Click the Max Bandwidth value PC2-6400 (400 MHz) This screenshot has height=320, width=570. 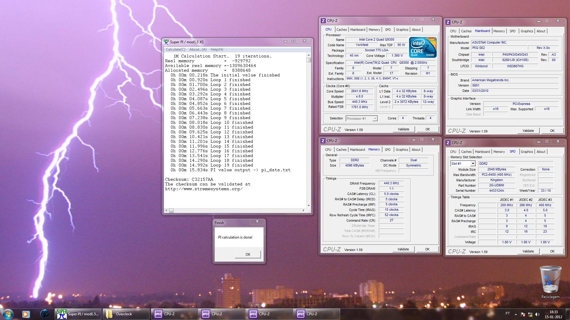(x=496, y=175)
